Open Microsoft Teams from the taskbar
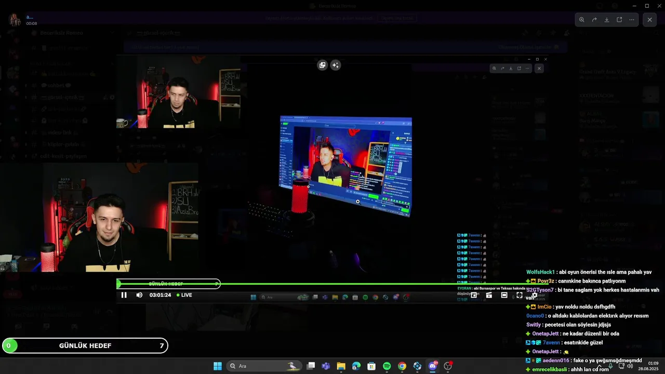 (326, 366)
